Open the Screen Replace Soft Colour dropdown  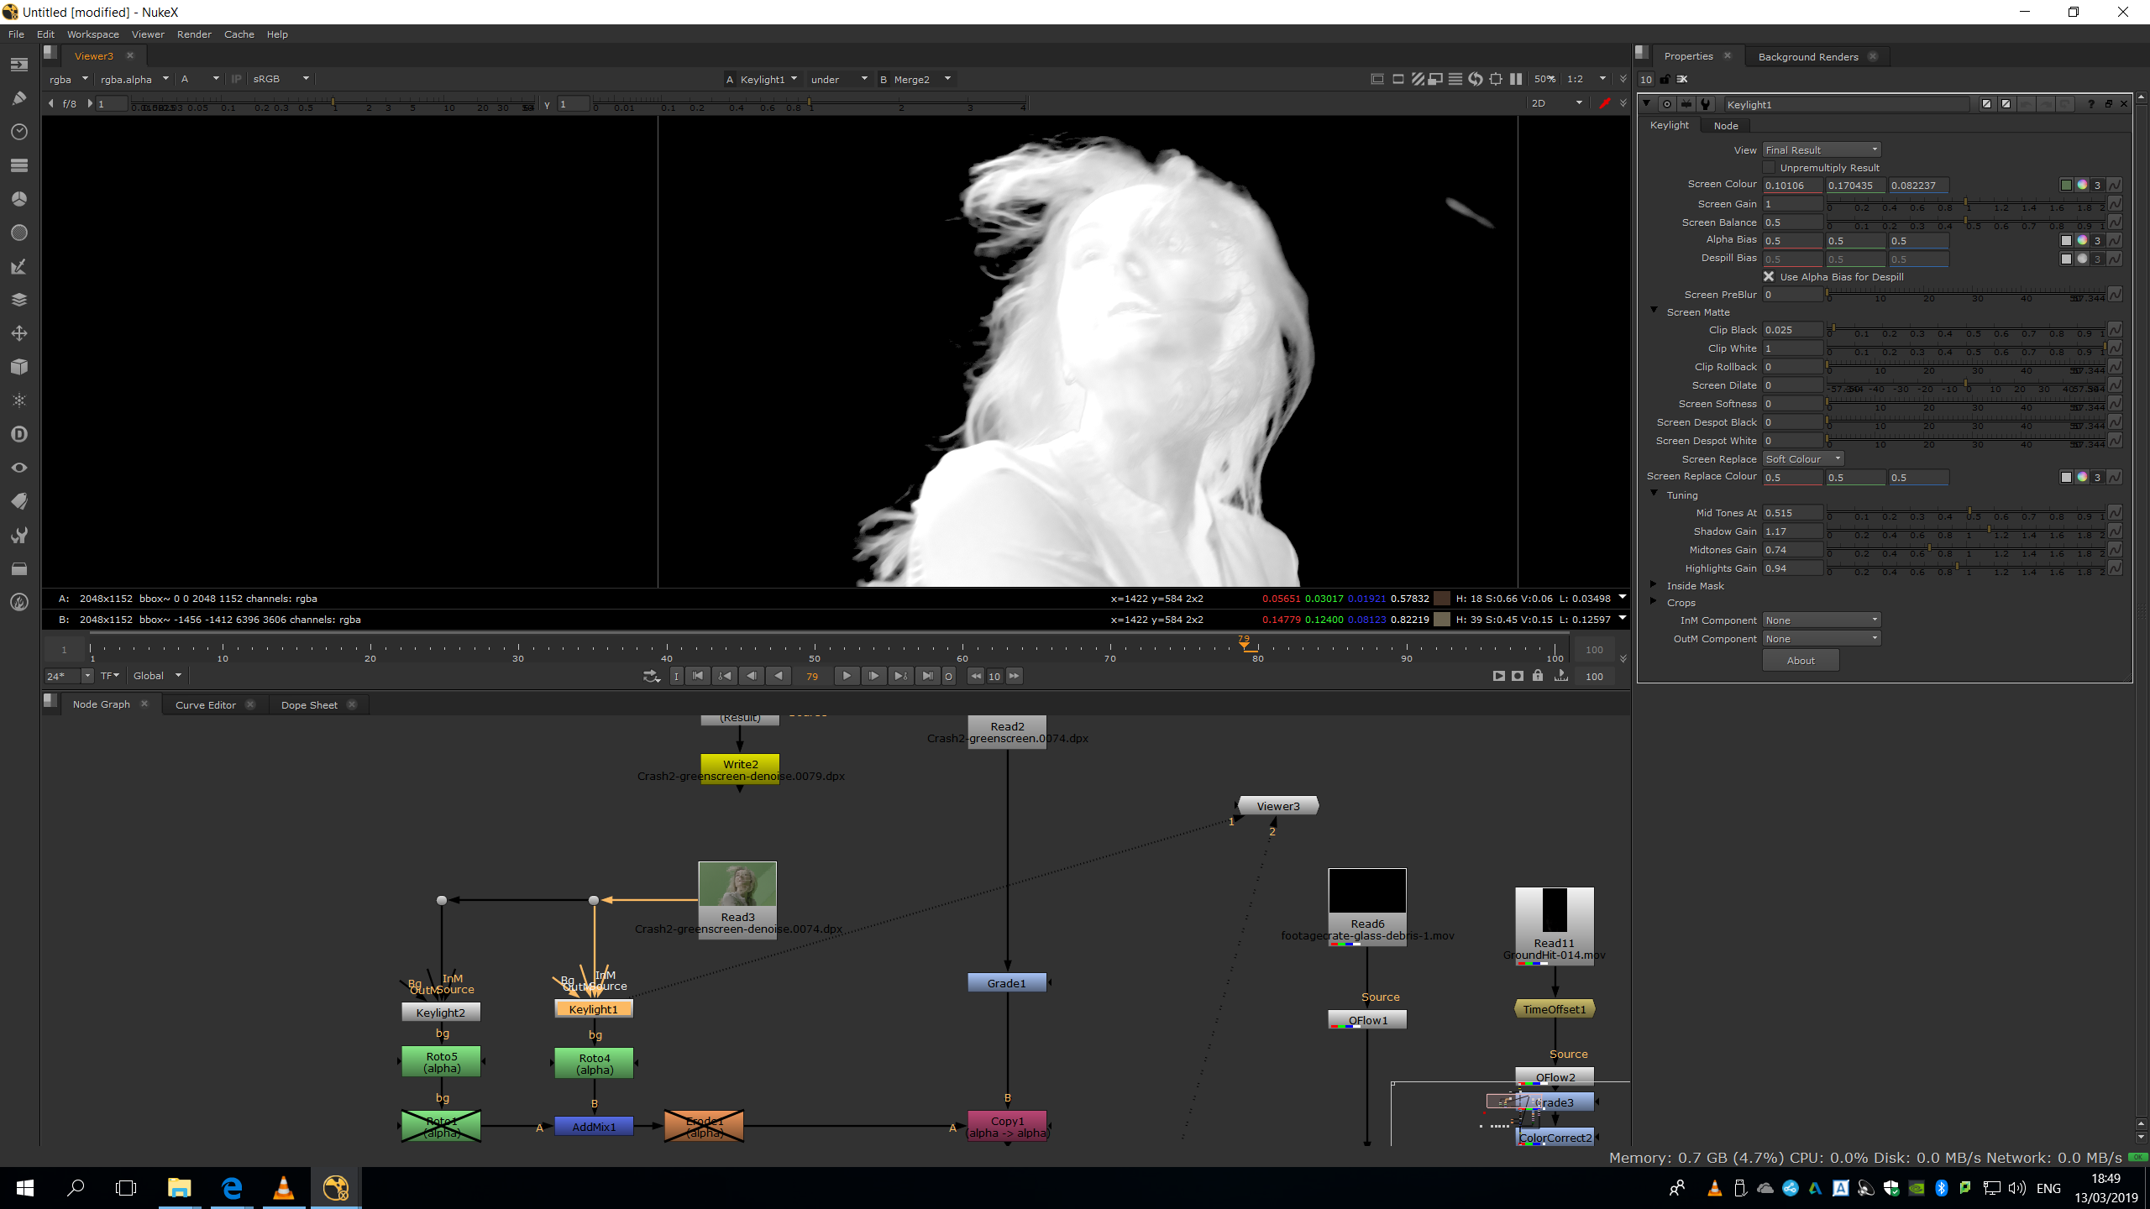[1802, 458]
